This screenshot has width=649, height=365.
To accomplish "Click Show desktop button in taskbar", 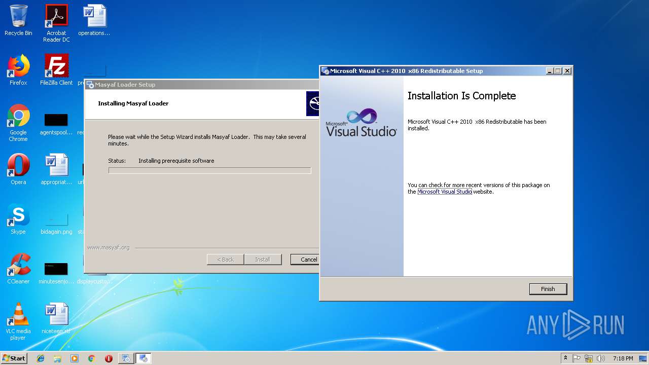I will pyautogui.click(x=643, y=358).
